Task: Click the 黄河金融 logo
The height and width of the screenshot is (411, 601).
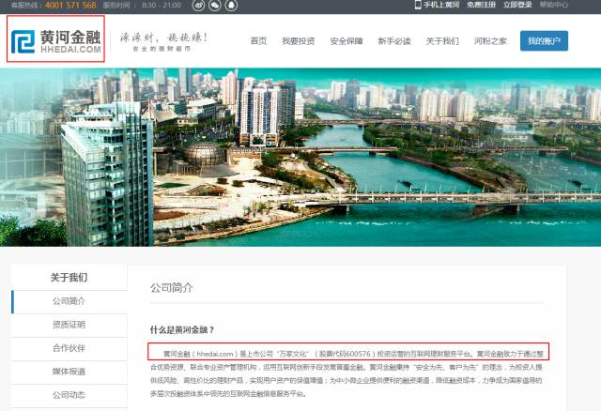Action: click(x=56, y=41)
